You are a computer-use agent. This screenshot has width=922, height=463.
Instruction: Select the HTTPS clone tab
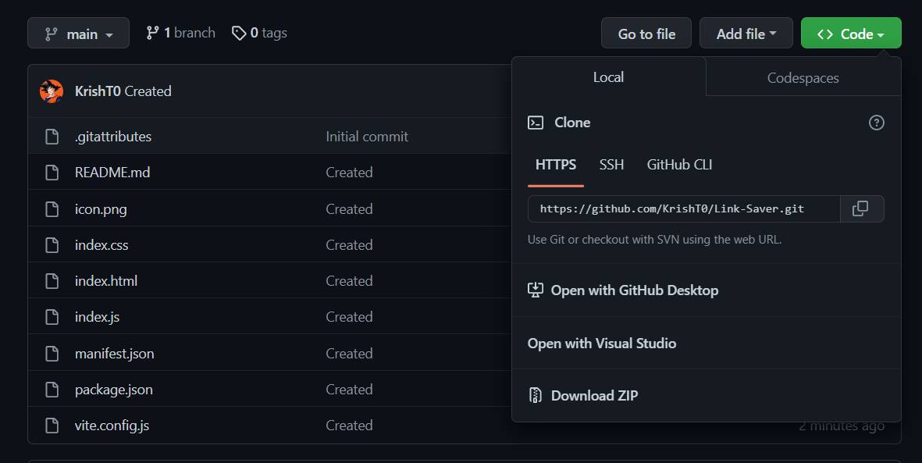(556, 165)
